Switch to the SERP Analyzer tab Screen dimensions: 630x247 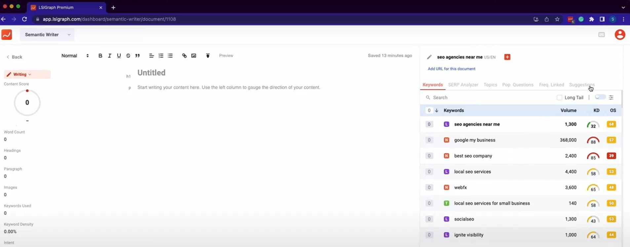point(463,85)
